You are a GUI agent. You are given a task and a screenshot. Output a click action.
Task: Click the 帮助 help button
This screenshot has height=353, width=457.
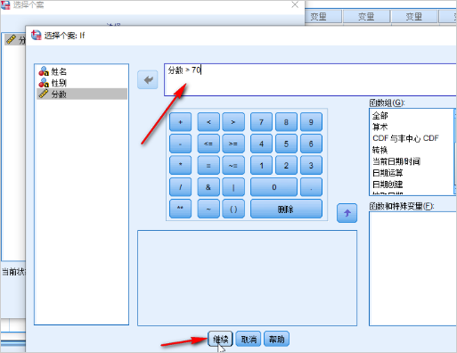pos(276,339)
